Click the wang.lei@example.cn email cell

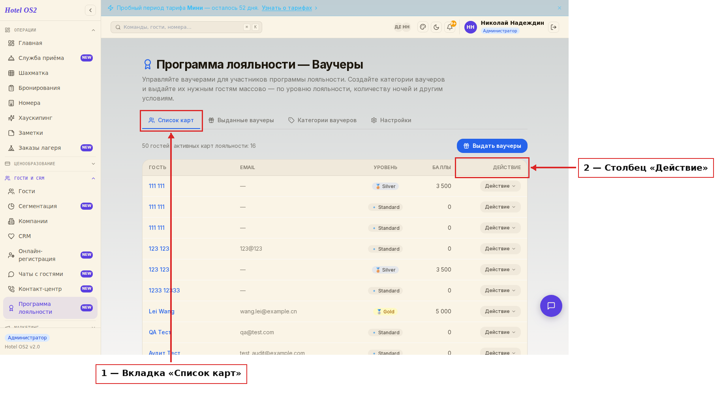click(x=269, y=311)
